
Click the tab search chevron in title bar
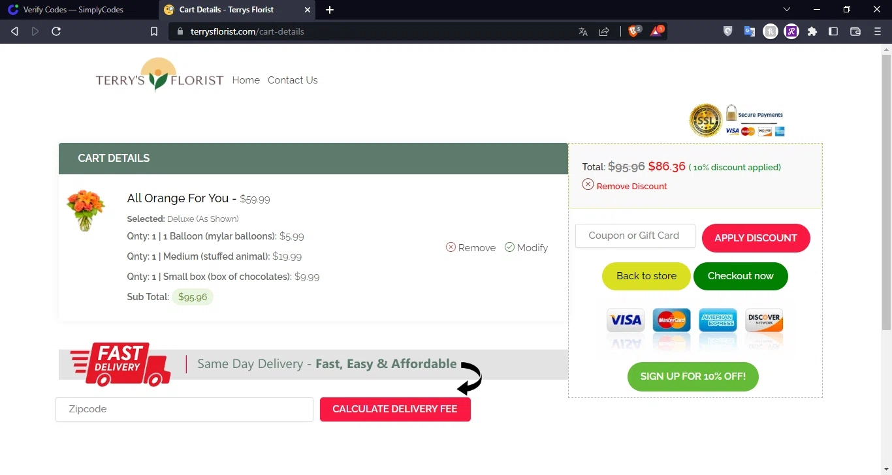787,10
